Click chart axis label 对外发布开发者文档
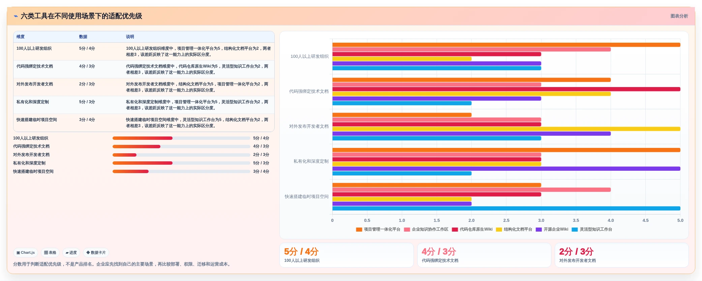702x281 pixels. (309, 126)
